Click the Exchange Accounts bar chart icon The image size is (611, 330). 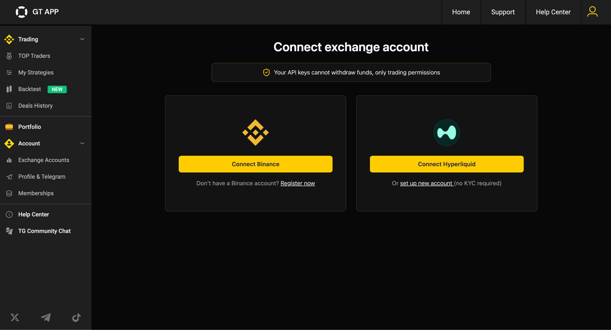[x=9, y=160]
